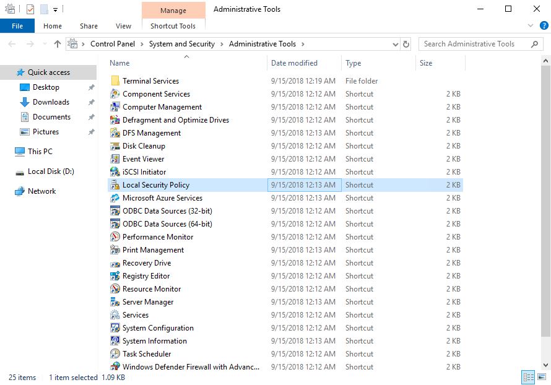Click the Disk Cleanup icon

pyautogui.click(x=115, y=146)
